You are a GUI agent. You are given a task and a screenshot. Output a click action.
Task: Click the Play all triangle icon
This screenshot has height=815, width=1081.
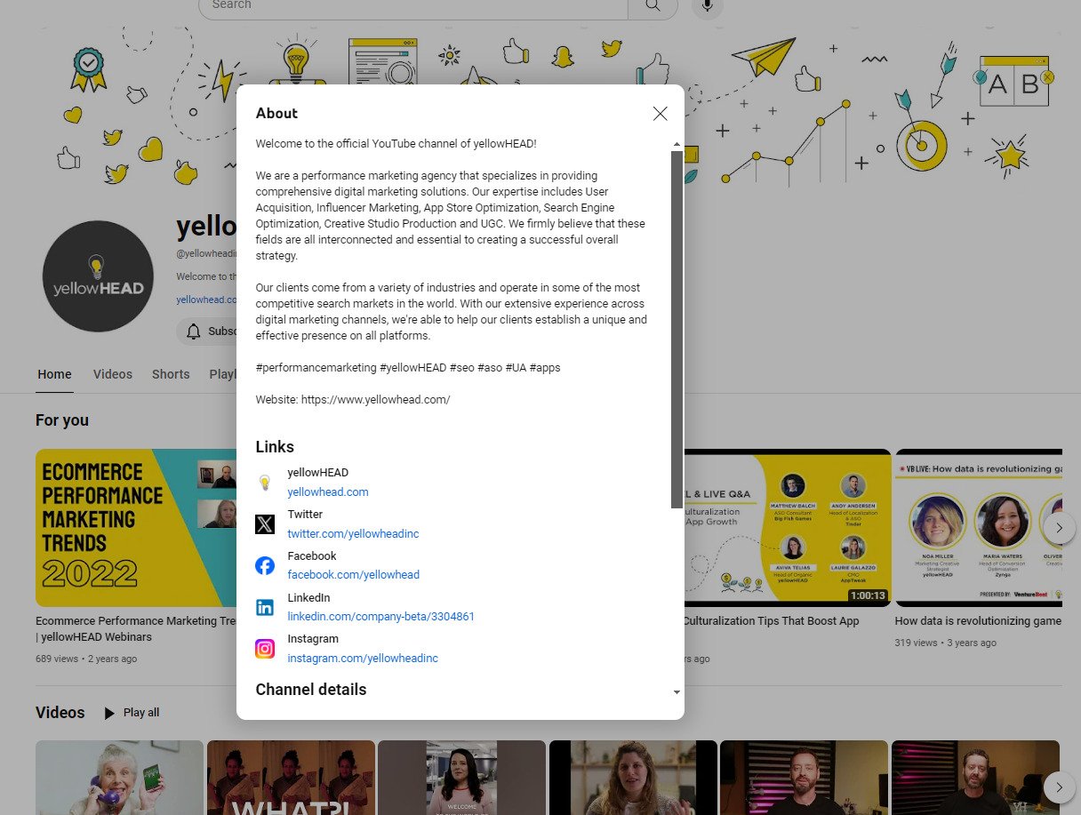(x=109, y=713)
